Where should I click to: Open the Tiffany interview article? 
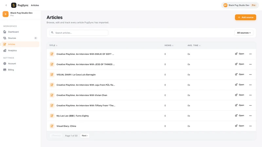(240, 105)
